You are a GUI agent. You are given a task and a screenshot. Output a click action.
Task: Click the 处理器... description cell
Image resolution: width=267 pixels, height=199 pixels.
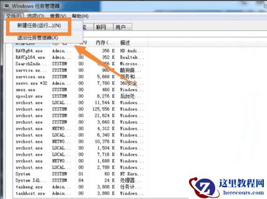click(x=131, y=180)
